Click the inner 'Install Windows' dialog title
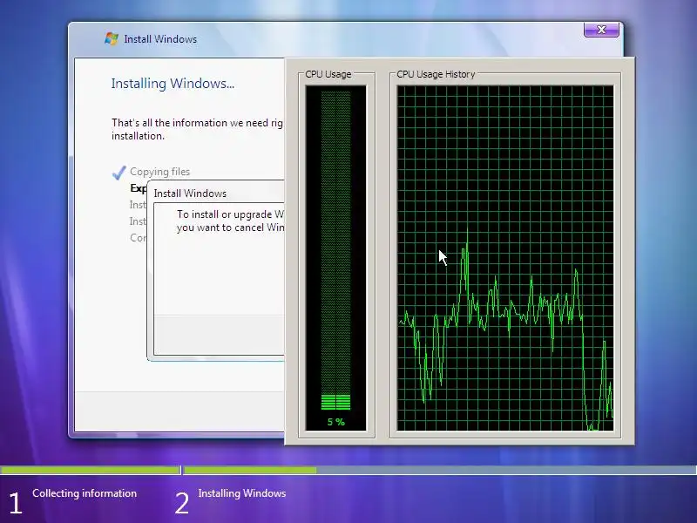The height and width of the screenshot is (523, 697). (x=190, y=194)
